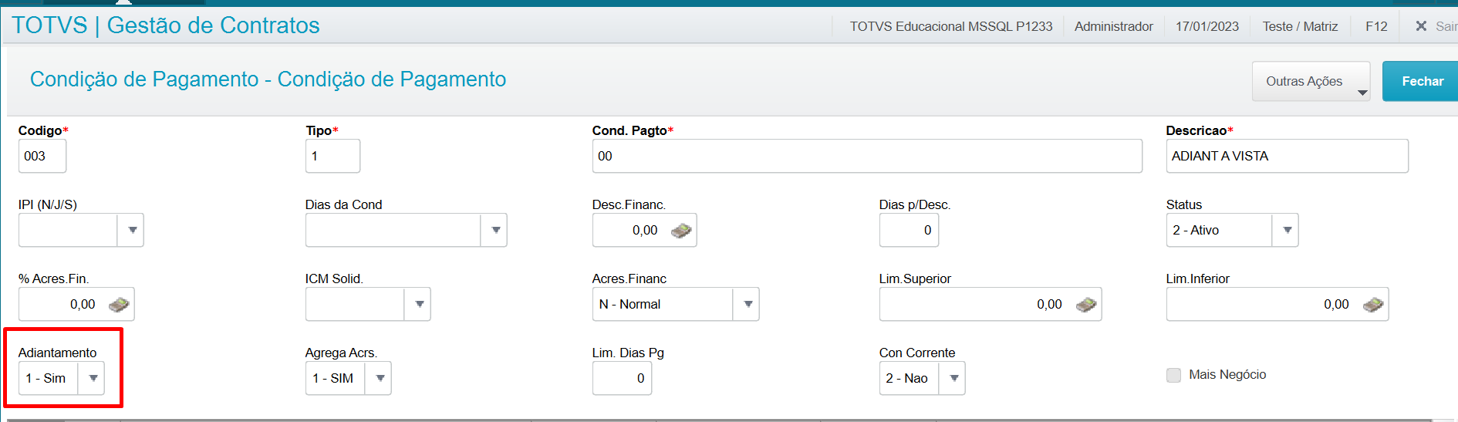Click the TOTVS | Gestão de Contratos title

(165, 25)
